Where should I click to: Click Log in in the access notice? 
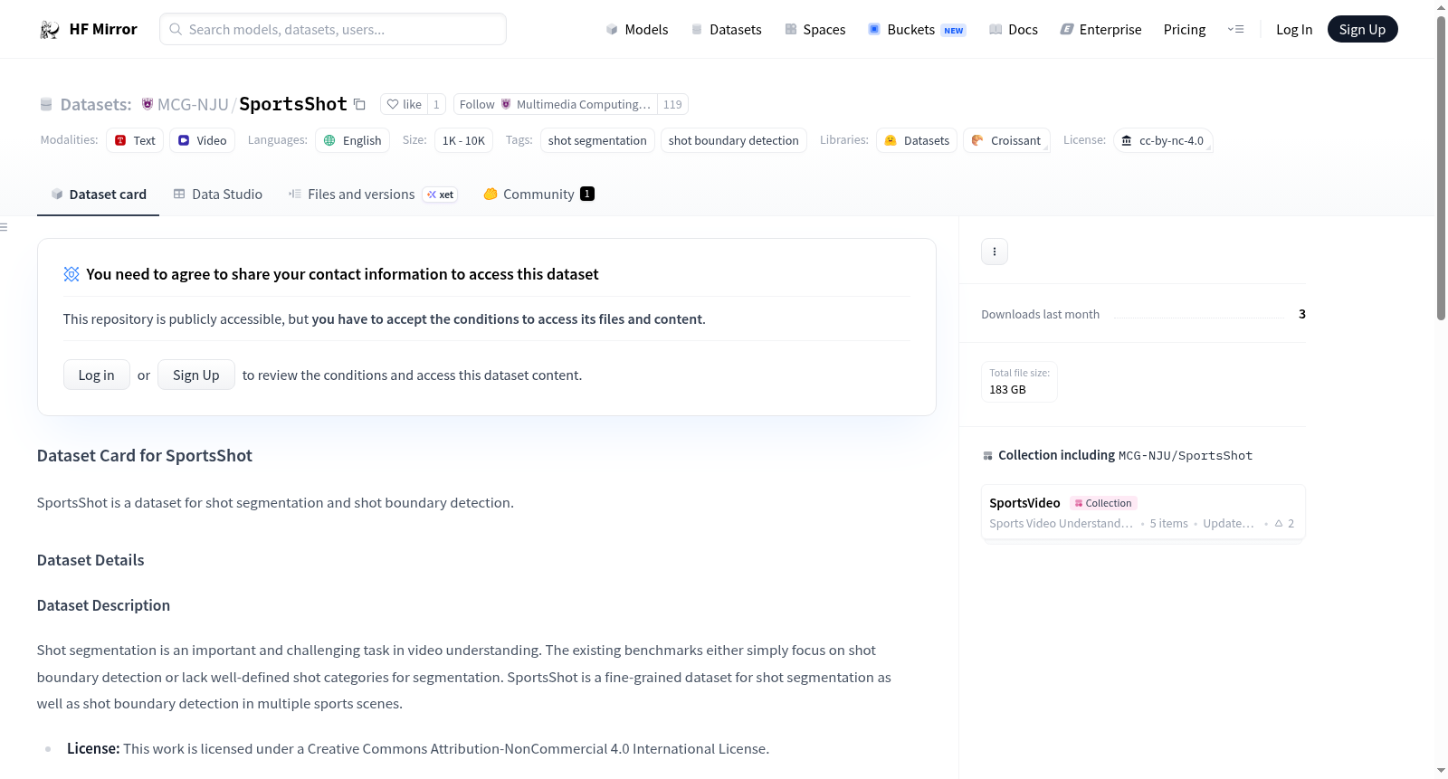tap(97, 375)
